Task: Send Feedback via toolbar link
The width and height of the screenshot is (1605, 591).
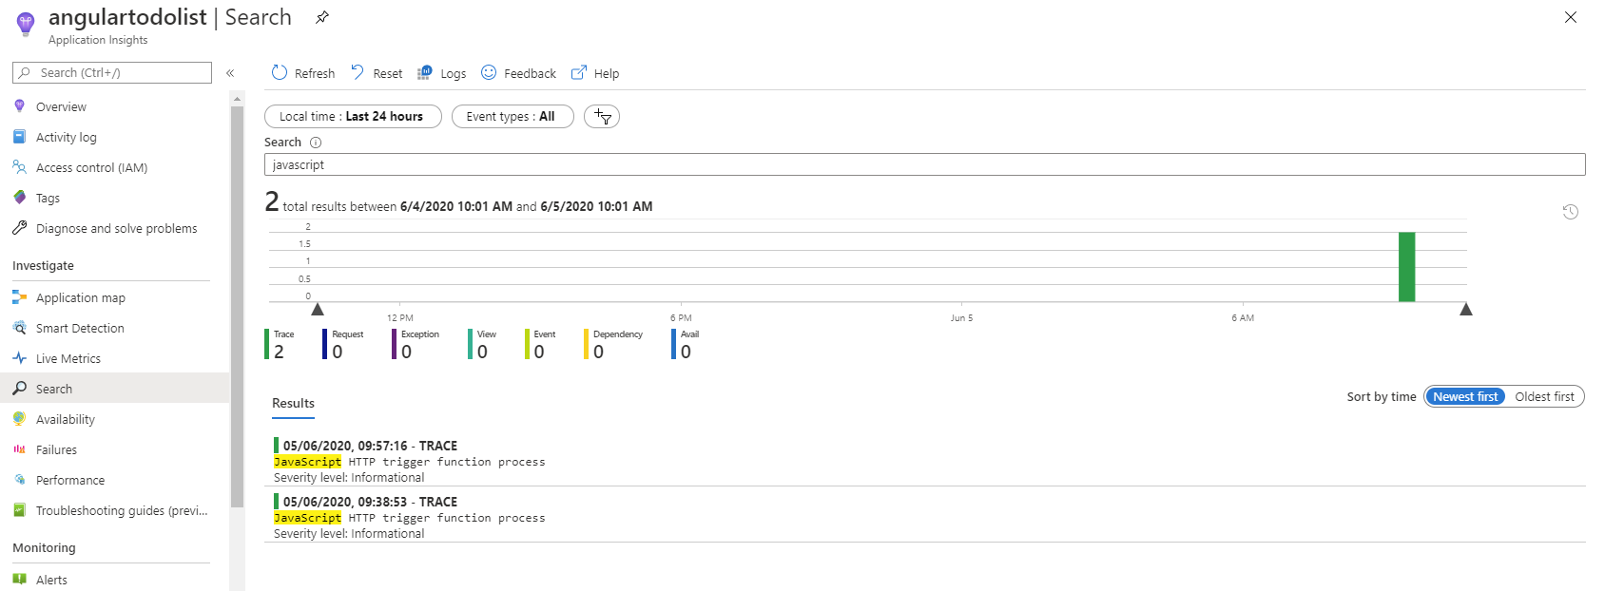Action: pyautogui.click(x=518, y=72)
